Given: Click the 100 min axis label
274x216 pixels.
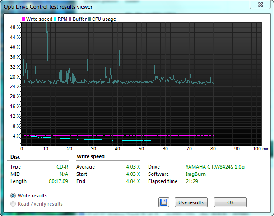Looking at the screenshot, I should [261, 149].
